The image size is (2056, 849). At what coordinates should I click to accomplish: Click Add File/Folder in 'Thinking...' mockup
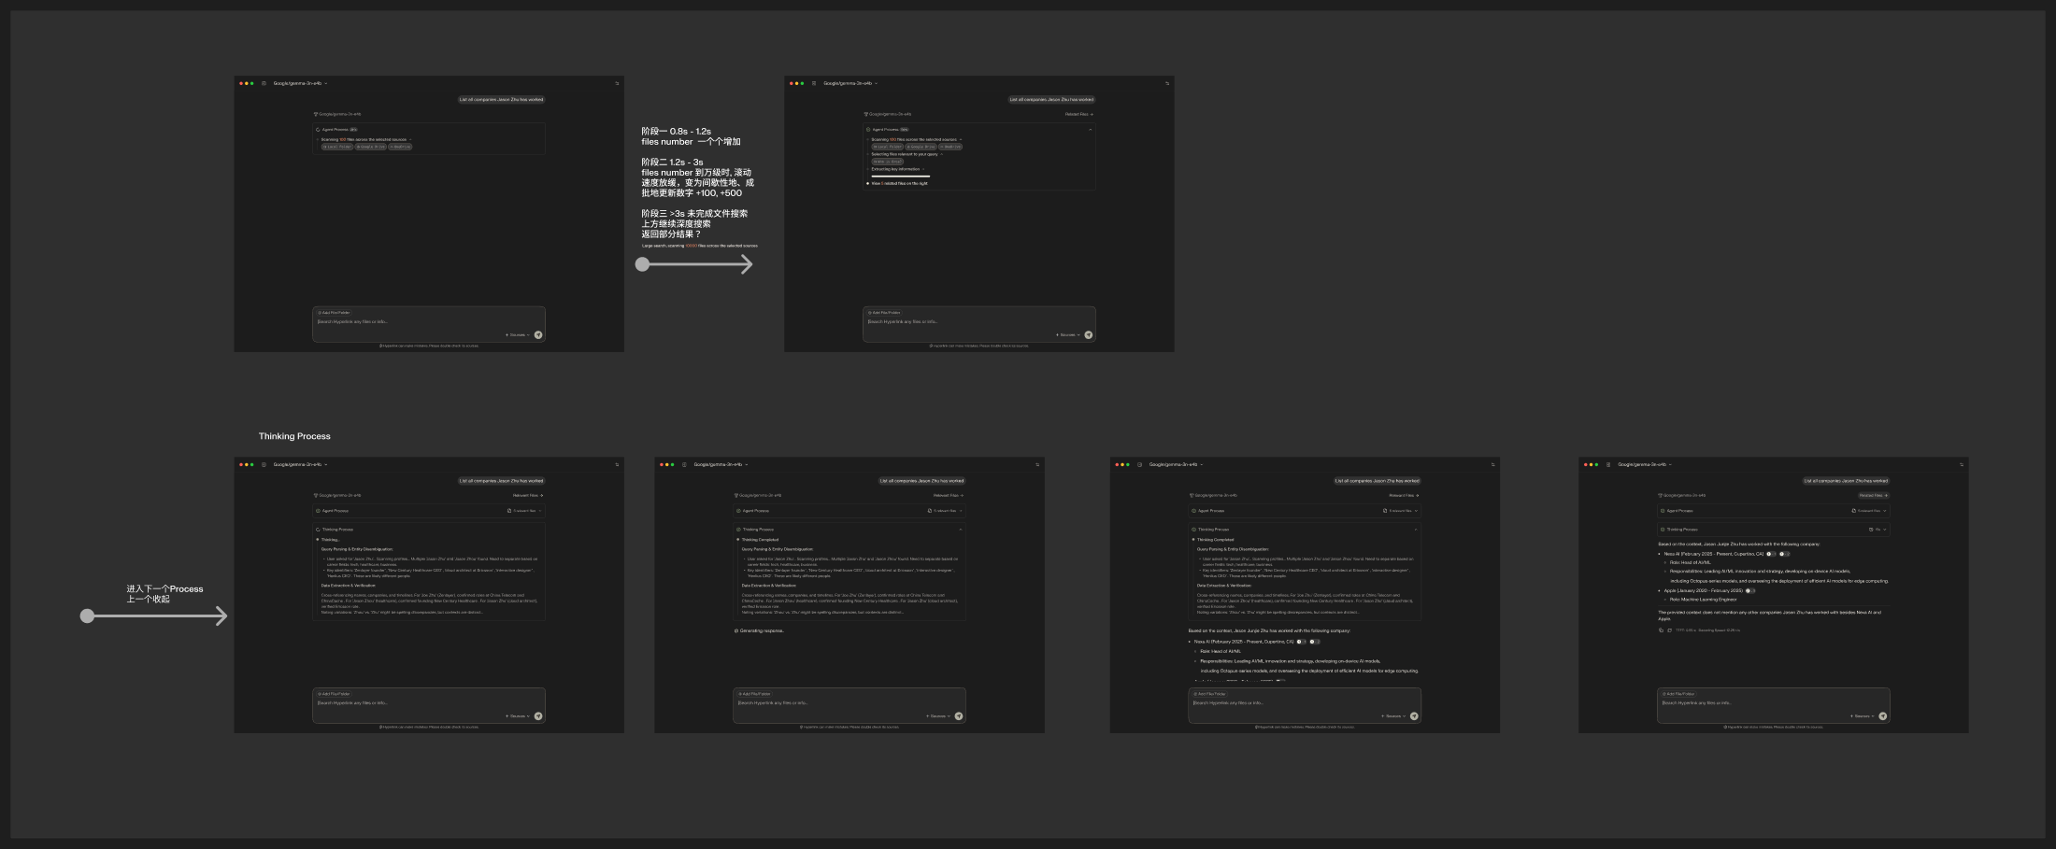tap(334, 694)
